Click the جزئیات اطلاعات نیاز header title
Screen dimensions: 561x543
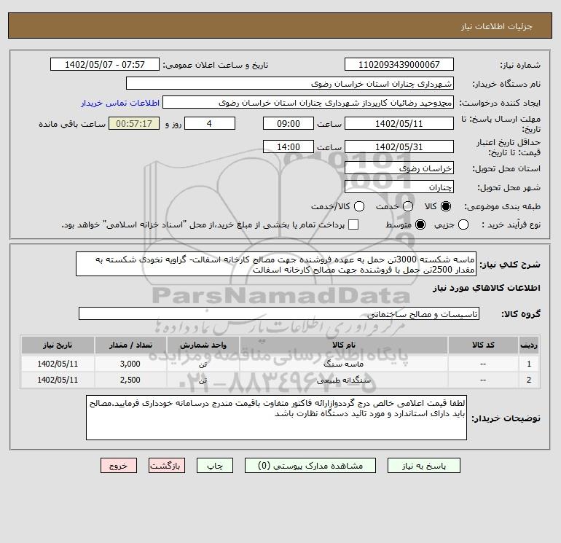pyautogui.click(x=497, y=26)
